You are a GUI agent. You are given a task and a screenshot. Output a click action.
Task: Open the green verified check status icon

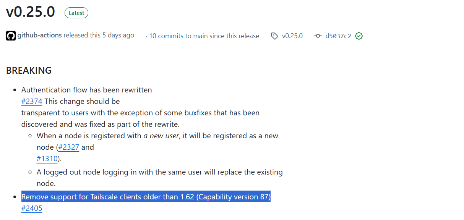tap(359, 36)
